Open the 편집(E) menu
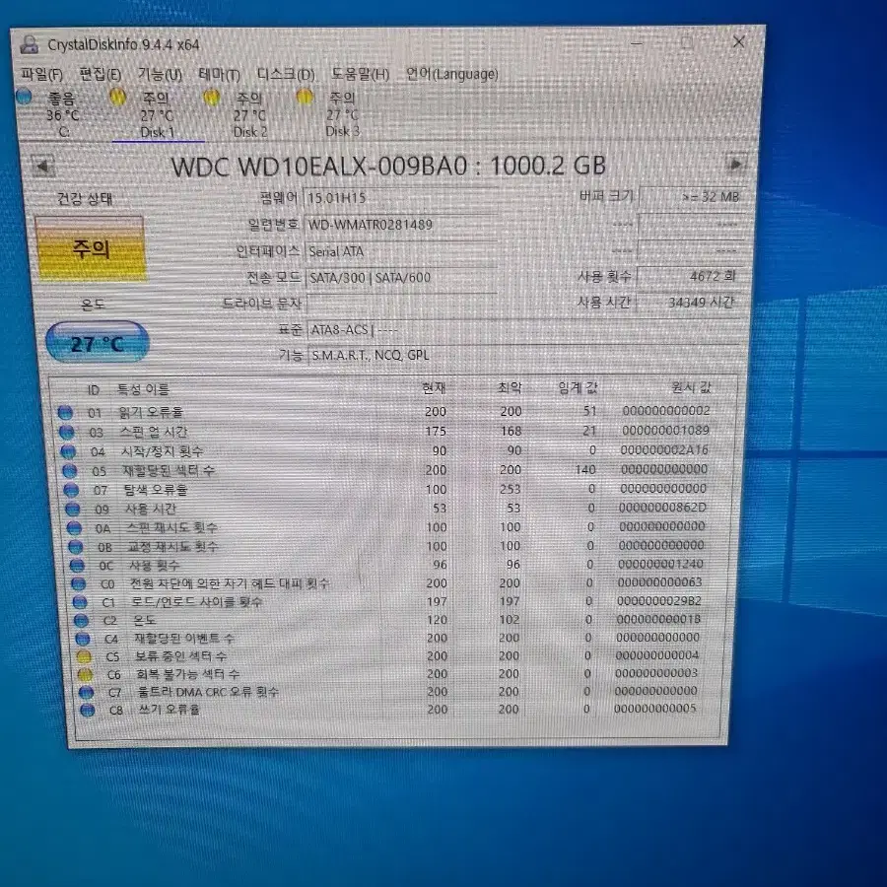The width and height of the screenshot is (887, 887). 101,74
